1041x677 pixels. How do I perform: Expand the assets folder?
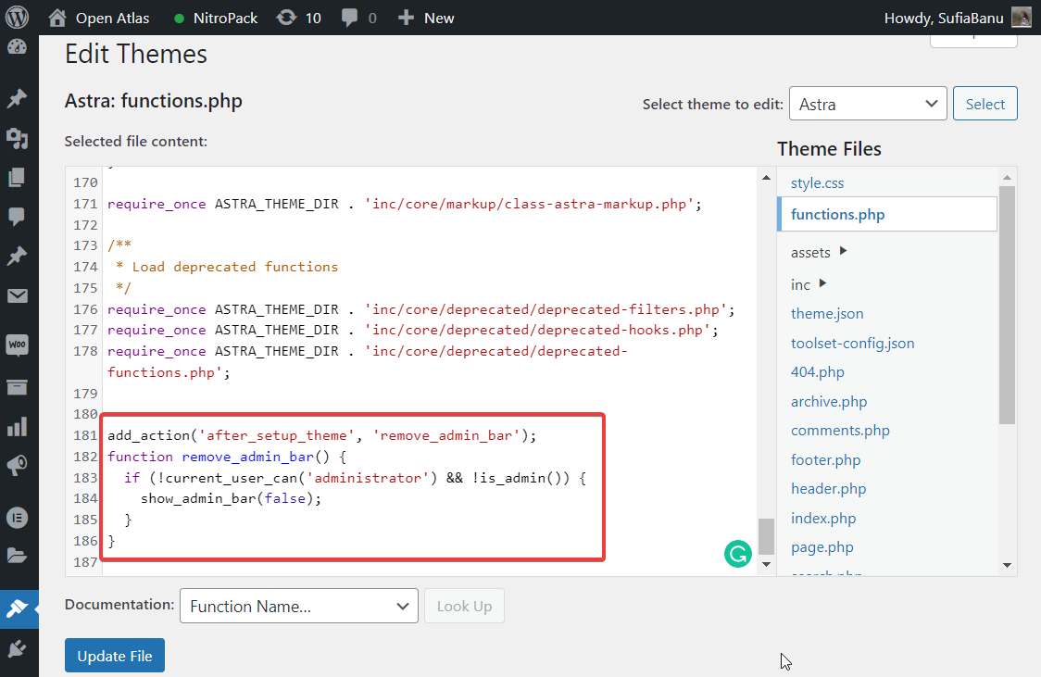pyautogui.click(x=819, y=252)
